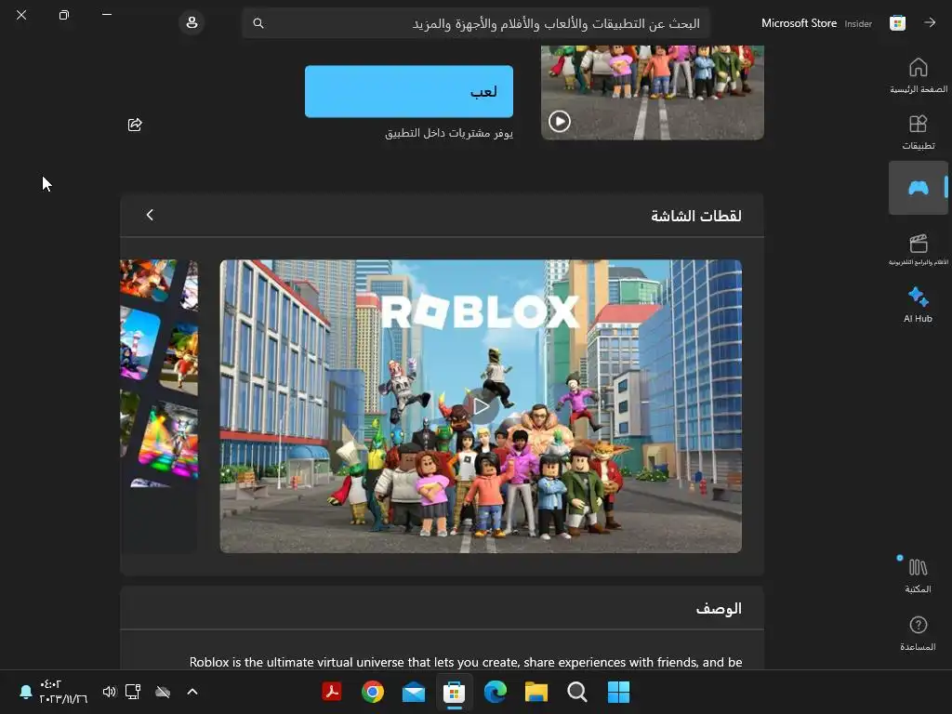Open the Home page in the sidebar

(x=918, y=75)
